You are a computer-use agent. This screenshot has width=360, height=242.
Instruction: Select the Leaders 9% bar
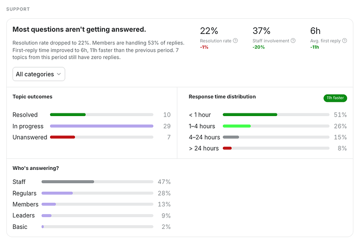coord(46,215)
